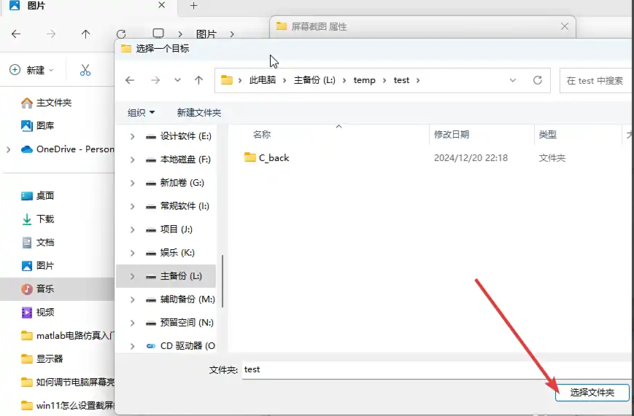Click the 文件夹 name input field
The image size is (634, 416).
pyautogui.click(x=430, y=369)
